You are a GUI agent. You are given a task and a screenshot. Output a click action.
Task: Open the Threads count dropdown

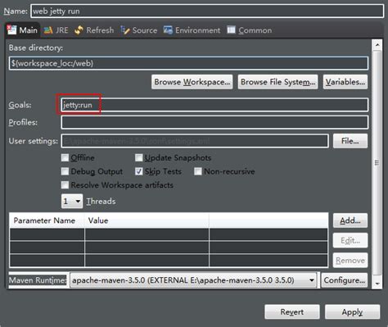tap(72, 202)
